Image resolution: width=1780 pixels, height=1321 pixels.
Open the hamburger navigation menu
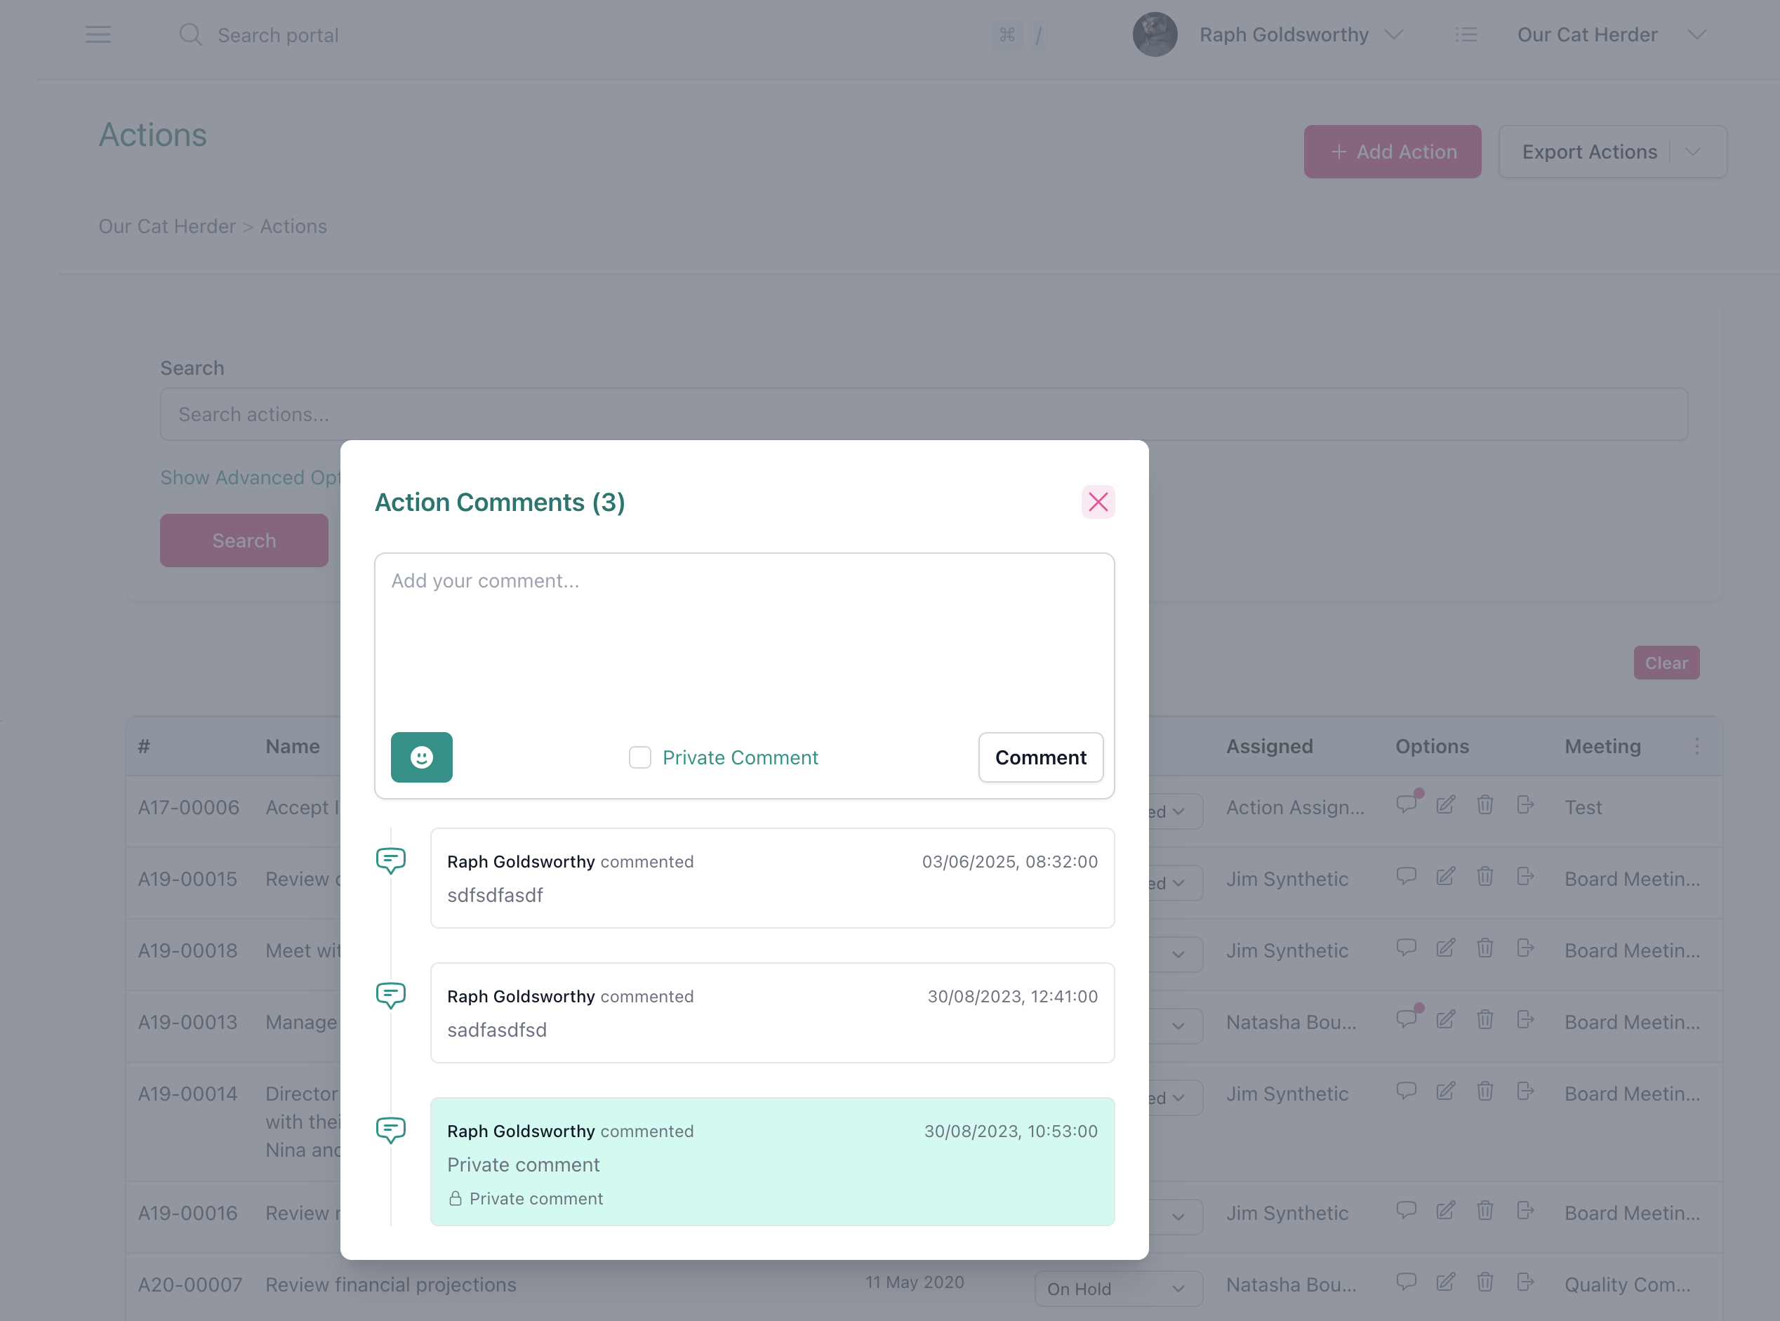[98, 34]
